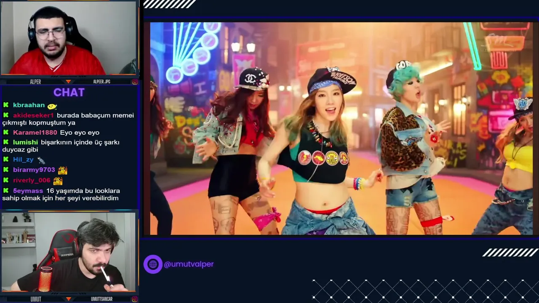This screenshot has width=539, height=303.
Task: Click the username riverly_006 in chat
Action: tap(32, 181)
